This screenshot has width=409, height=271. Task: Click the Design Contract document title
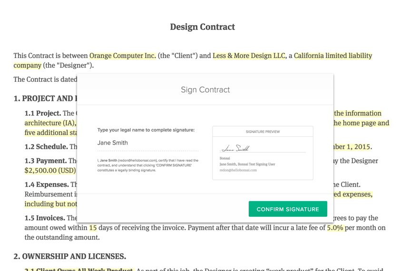click(x=203, y=27)
